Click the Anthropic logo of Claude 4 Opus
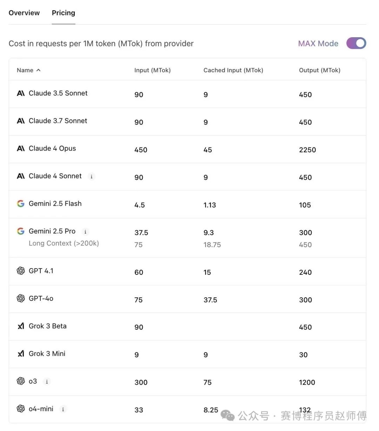 (x=21, y=148)
